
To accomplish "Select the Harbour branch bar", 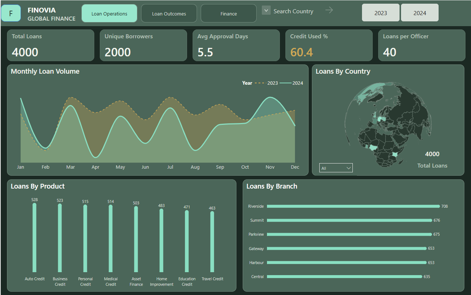I will (347, 263).
